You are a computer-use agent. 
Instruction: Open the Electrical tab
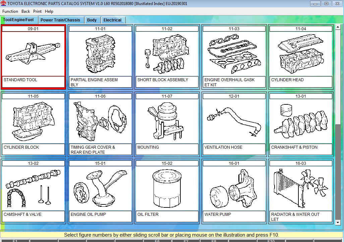point(112,20)
